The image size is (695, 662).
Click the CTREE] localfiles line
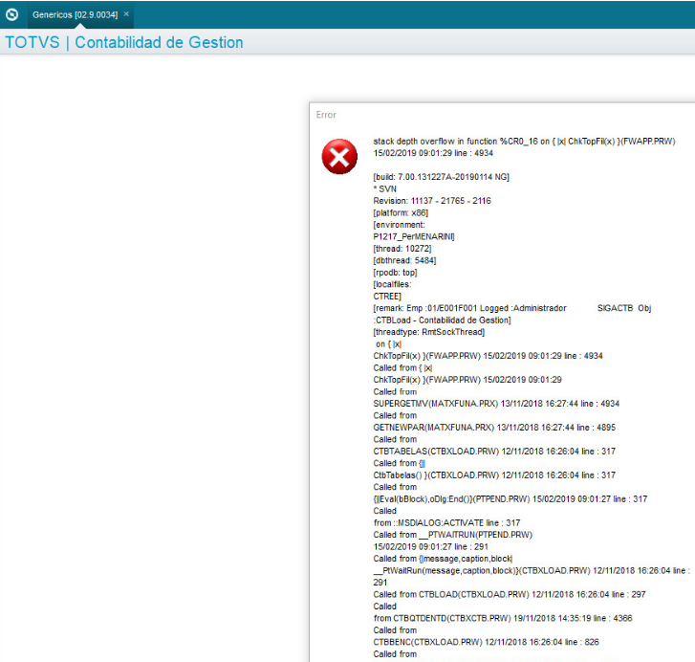tap(387, 297)
